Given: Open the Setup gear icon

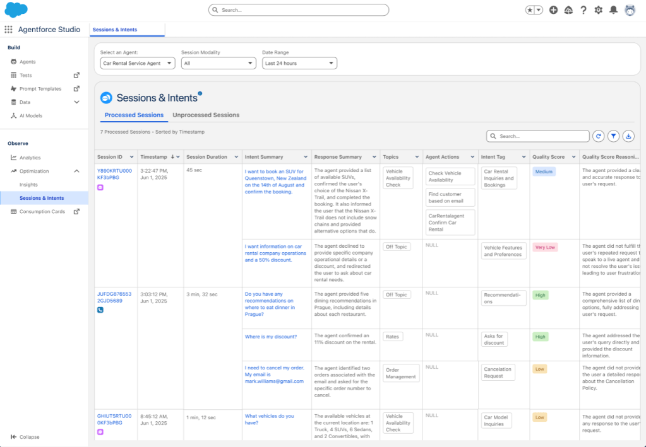Looking at the screenshot, I should (x=598, y=10).
